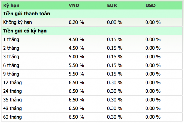Click the 0.20 % VND rate
Screen dimensions: 184x123
click(76, 22)
